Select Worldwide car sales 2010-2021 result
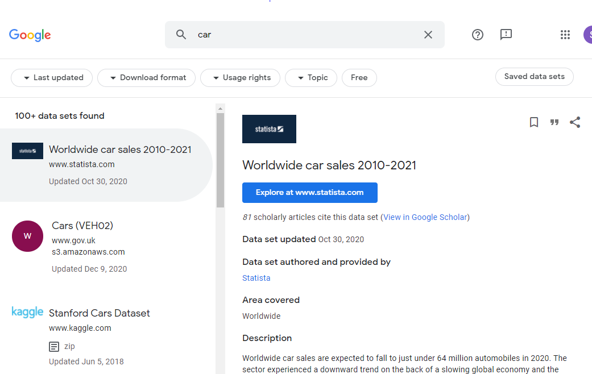This screenshot has width=592, height=374. [x=106, y=165]
